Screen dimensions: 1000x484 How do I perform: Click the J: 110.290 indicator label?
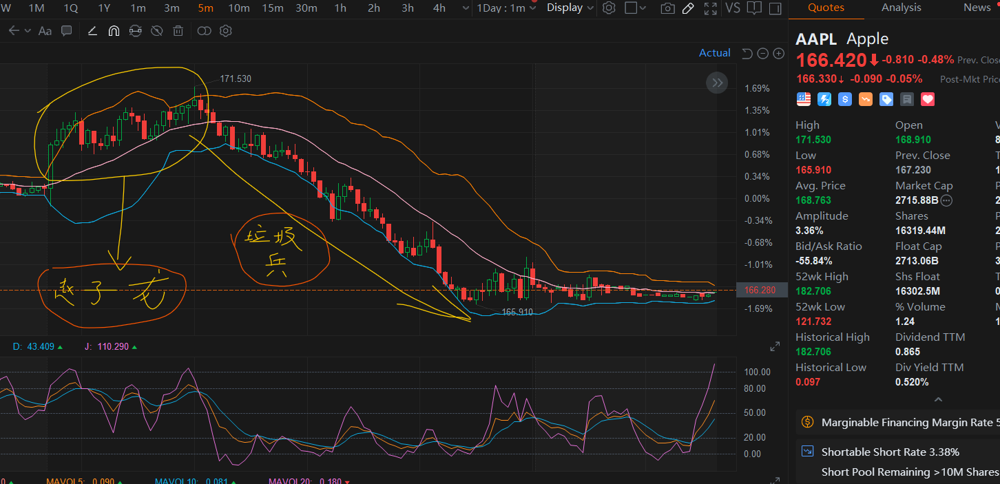110,346
